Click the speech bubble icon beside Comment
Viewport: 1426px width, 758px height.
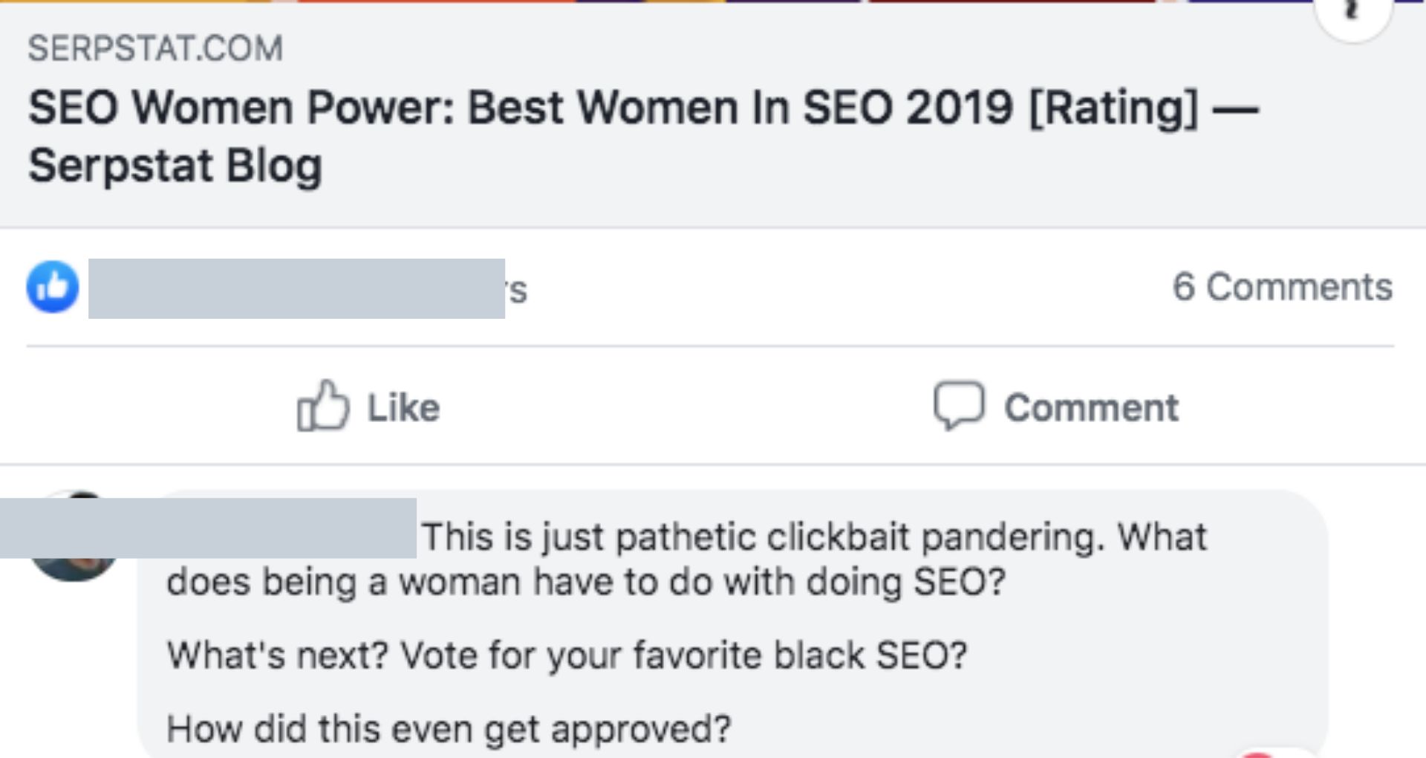(x=960, y=406)
